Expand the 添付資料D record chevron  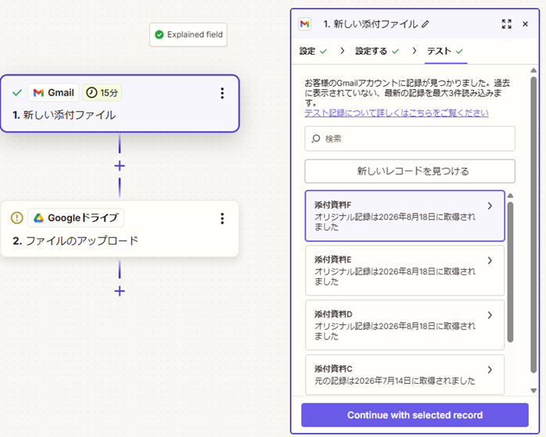(x=490, y=315)
